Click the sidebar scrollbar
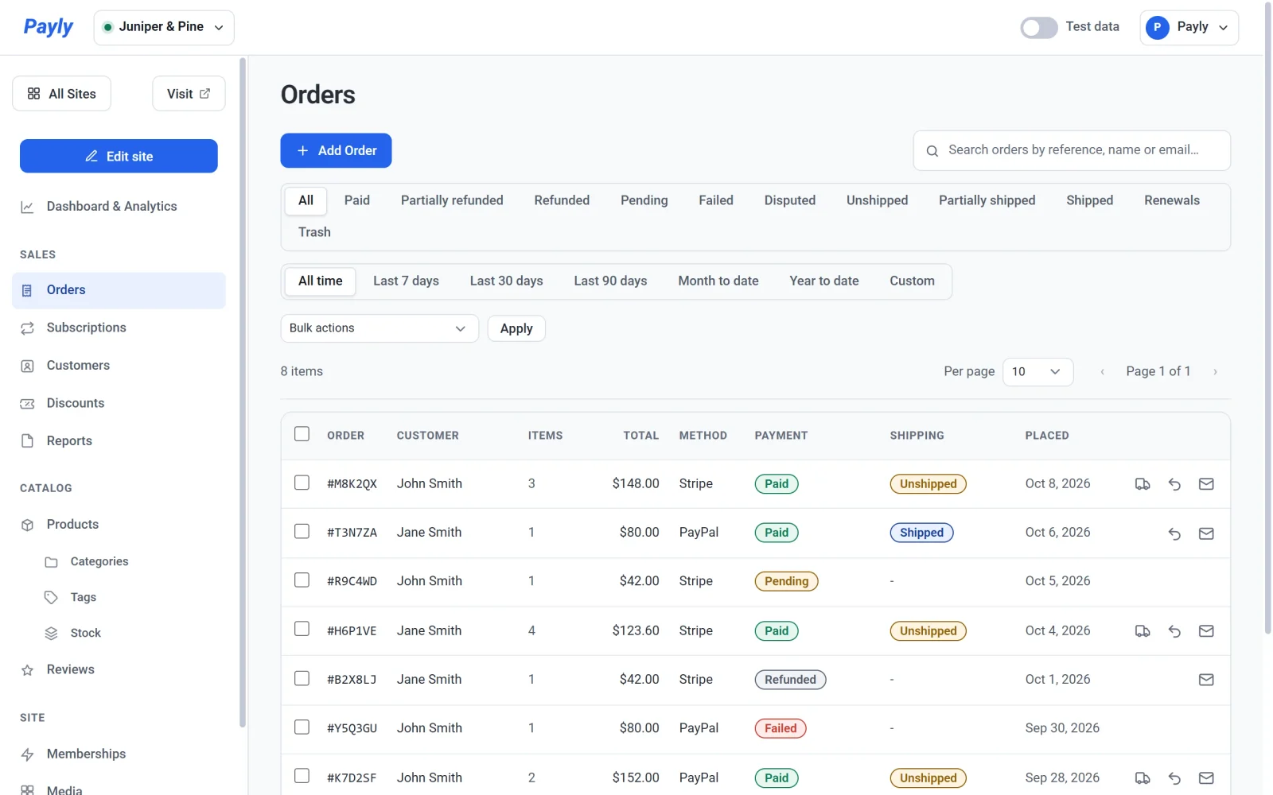Image resolution: width=1273 pixels, height=795 pixels. tap(243, 391)
